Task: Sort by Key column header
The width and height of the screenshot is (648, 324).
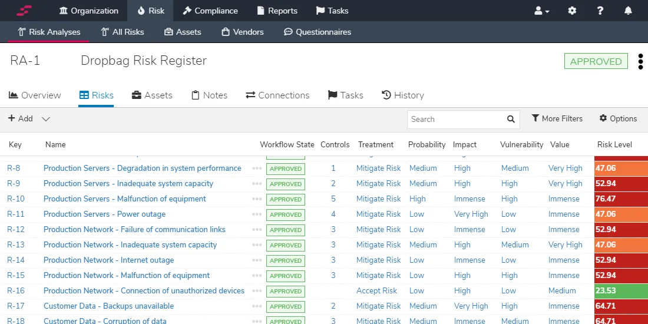Action: point(15,145)
